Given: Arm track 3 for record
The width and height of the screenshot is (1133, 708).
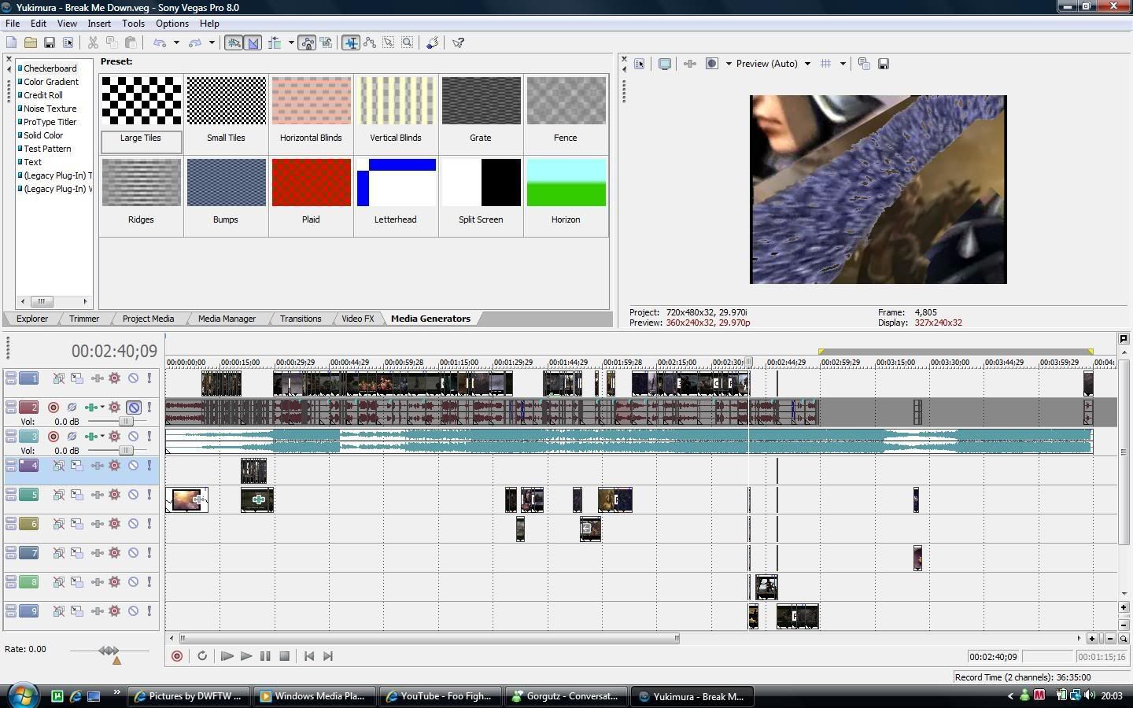Looking at the screenshot, I should pos(54,437).
